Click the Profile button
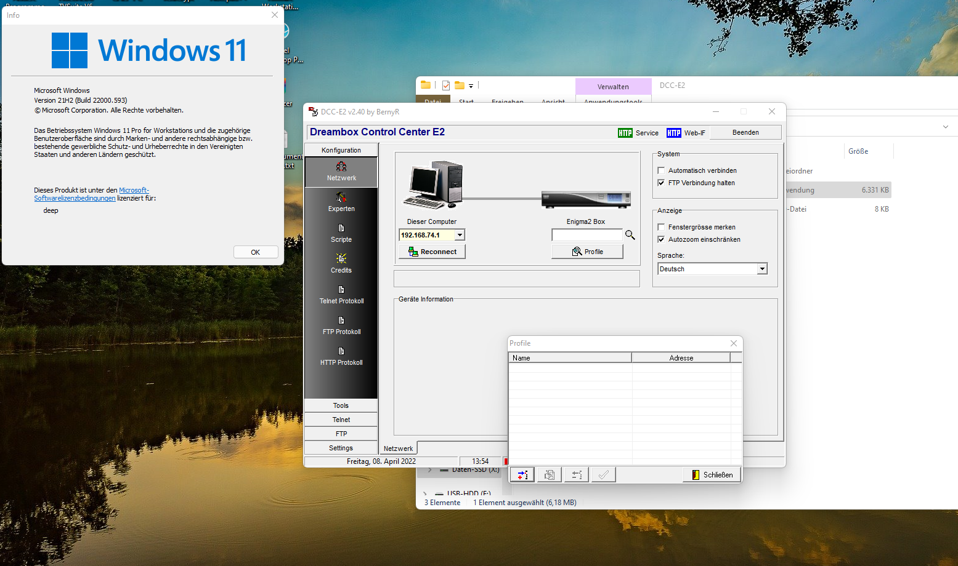 click(587, 252)
